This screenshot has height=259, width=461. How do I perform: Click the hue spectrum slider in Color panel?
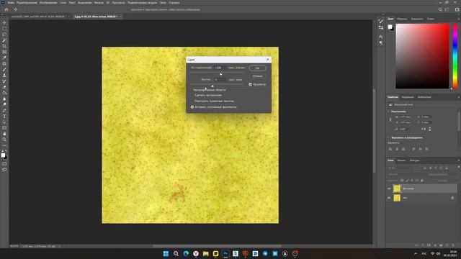[455, 56]
